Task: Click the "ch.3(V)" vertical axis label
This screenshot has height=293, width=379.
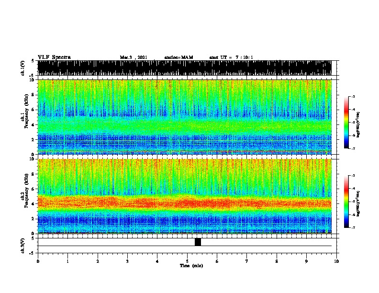Action: [x=23, y=246]
